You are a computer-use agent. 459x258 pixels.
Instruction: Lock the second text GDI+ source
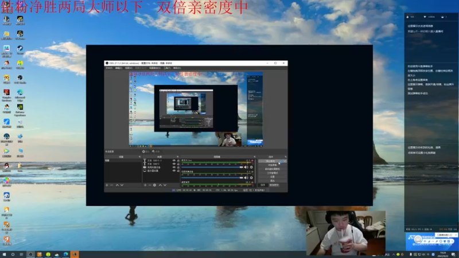point(178,164)
